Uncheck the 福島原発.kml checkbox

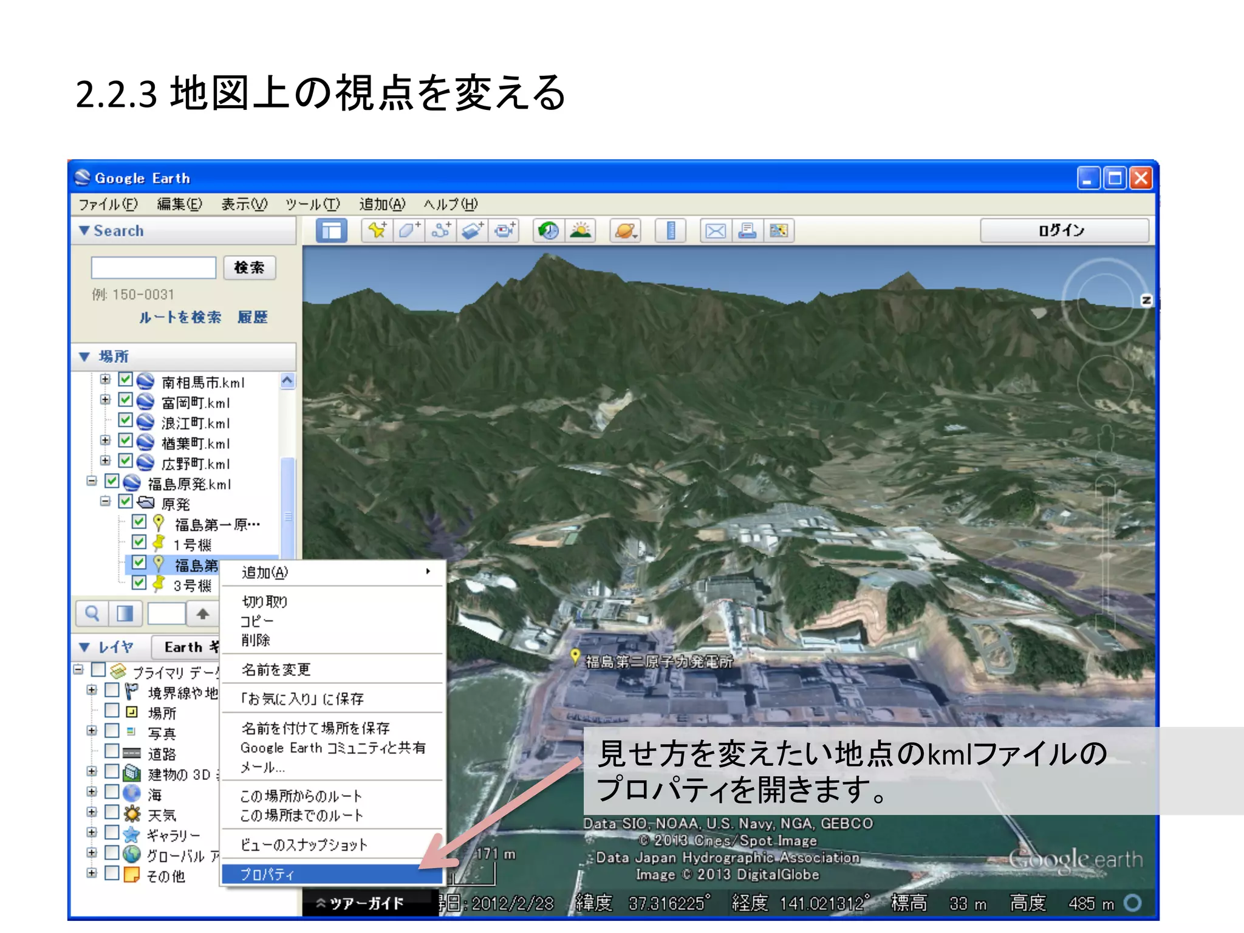[112, 481]
